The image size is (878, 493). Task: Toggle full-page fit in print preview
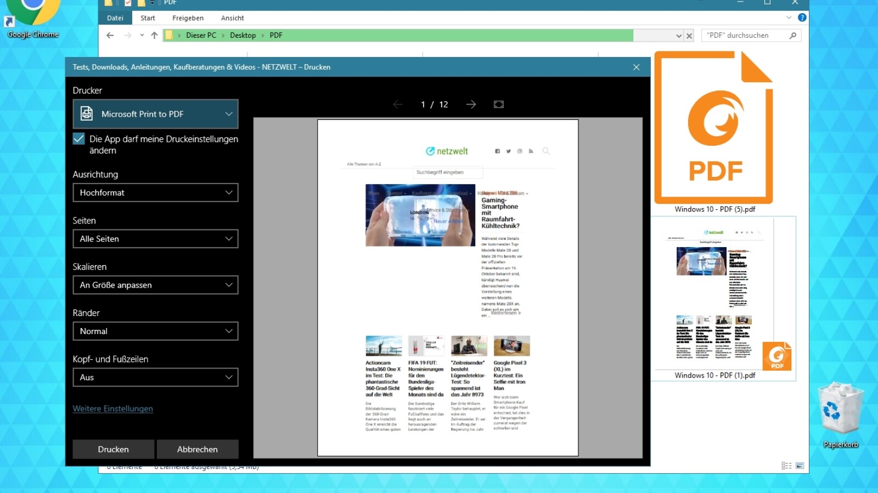498,105
